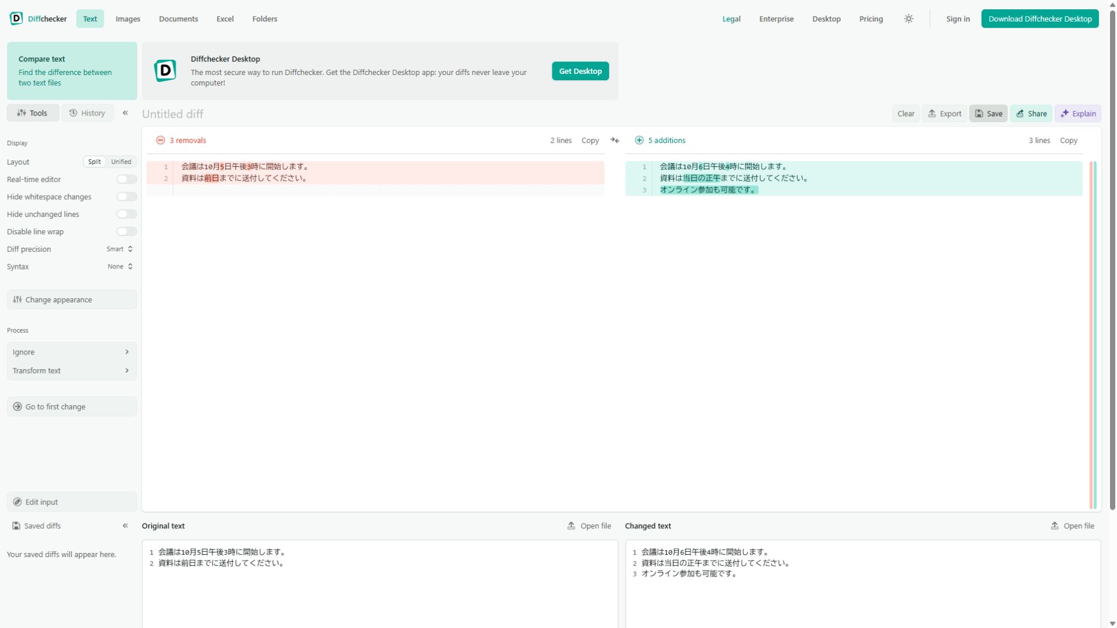Click inside the Original text editor
The image size is (1117, 628).
point(380,583)
